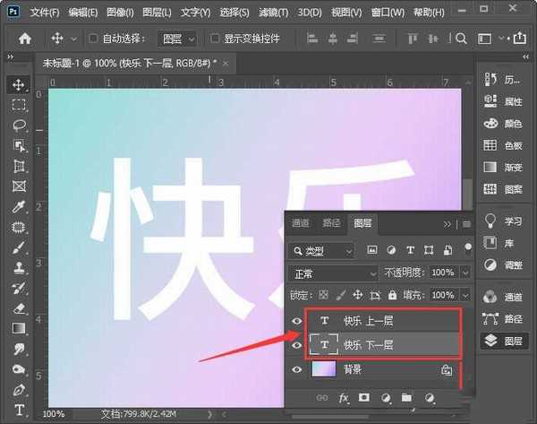Image resolution: width=537 pixels, height=424 pixels.
Task: Enable the 显示变换控件 checkbox
Action: pyautogui.click(x=215, y=39)
